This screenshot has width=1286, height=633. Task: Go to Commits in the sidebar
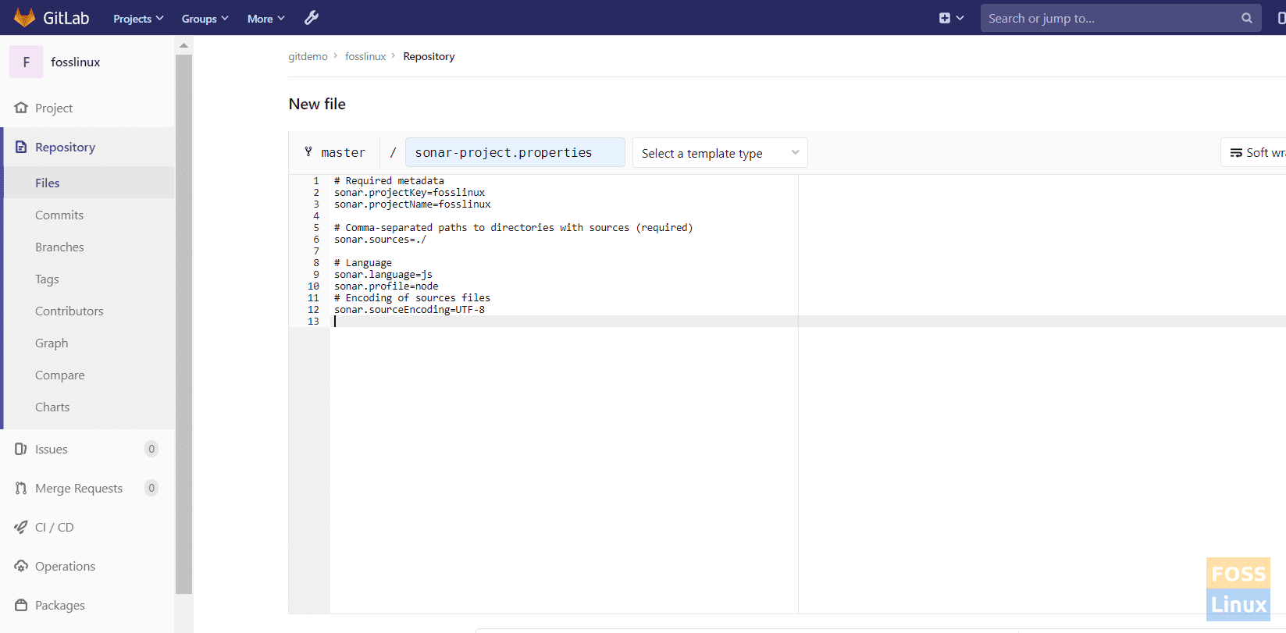(x=59, y=215)
